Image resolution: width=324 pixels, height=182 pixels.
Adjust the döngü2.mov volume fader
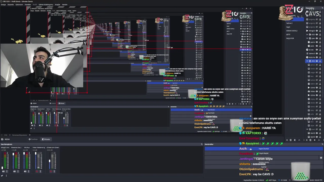pyautogui.click(x=2, y=168)
